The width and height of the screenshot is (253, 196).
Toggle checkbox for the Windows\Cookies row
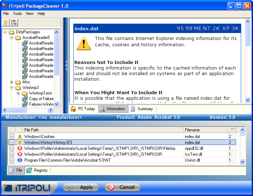12,136
